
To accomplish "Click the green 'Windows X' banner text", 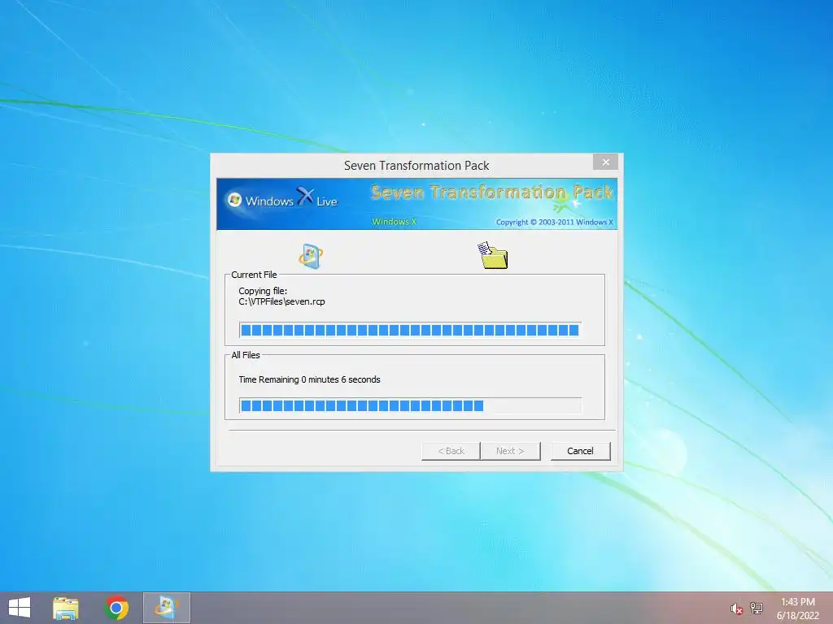I will (394, 222).
